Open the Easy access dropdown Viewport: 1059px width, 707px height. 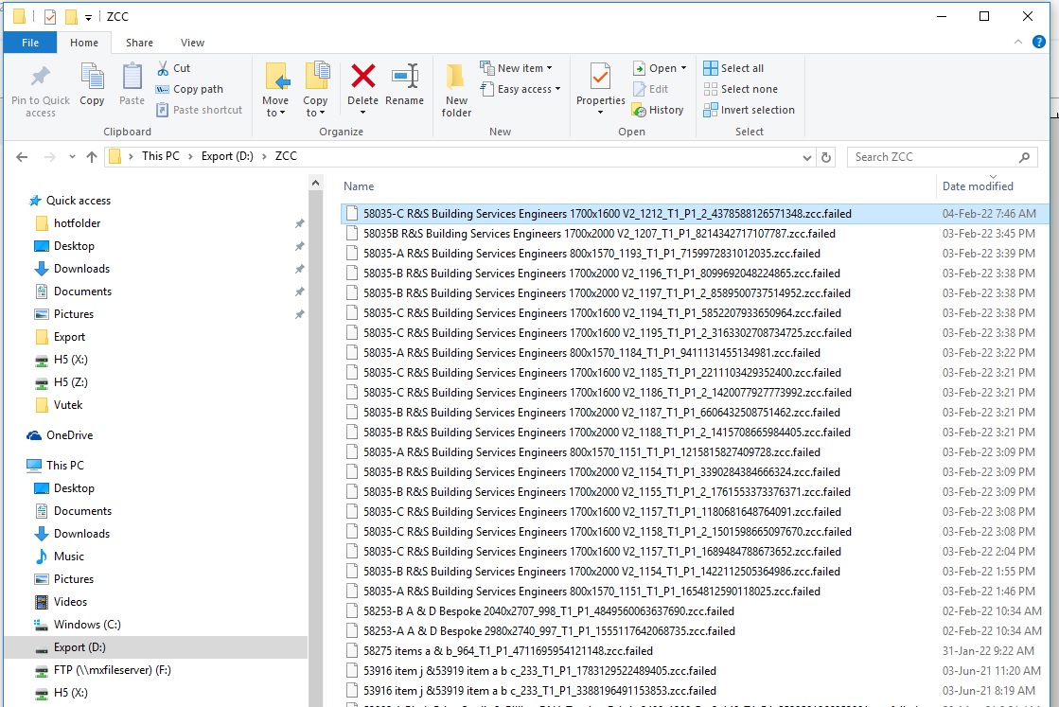[521, 89]
